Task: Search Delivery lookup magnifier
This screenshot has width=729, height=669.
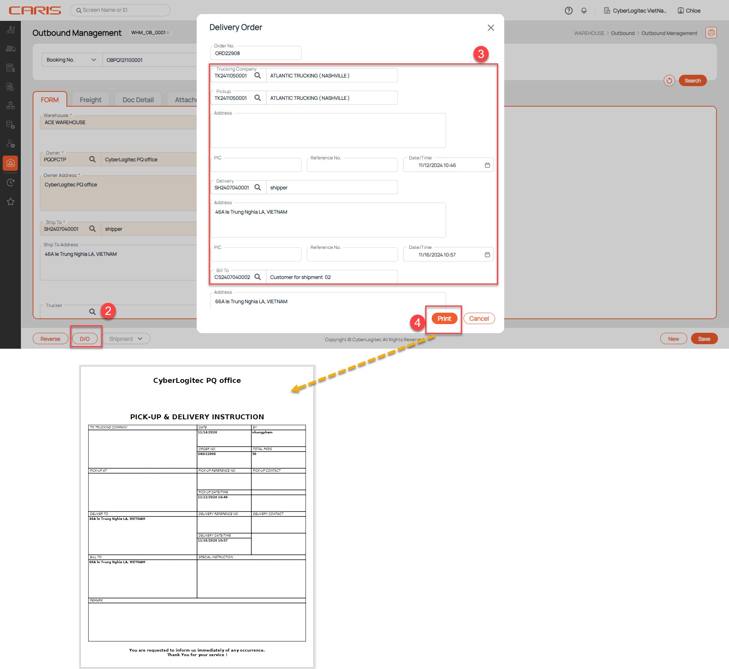Action: point(257,187)
